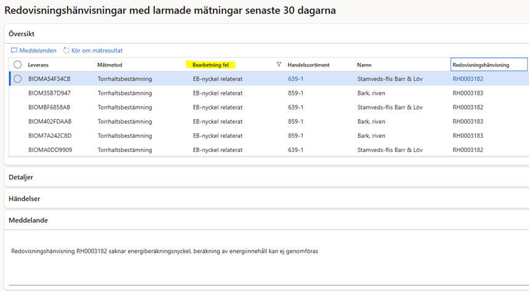The width and height of the screenshot is (529, 291).
Task: Click Stamveds-flis Barr & Löv in BIOMBF6858AB row
Action: tap(390, 107)
